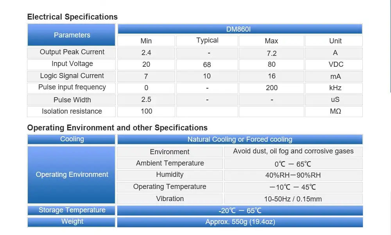Click the 'kHz' unit cell
Viewport: 391px width, 235px height.
coord(334,88)
